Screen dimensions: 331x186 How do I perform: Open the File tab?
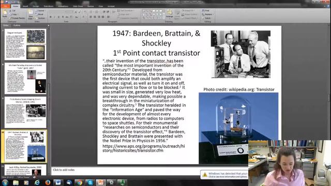click(x=5, y=6)
